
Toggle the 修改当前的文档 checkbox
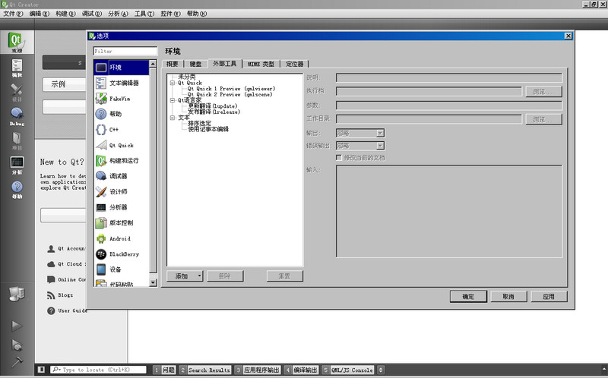click(x=340, y=157)
